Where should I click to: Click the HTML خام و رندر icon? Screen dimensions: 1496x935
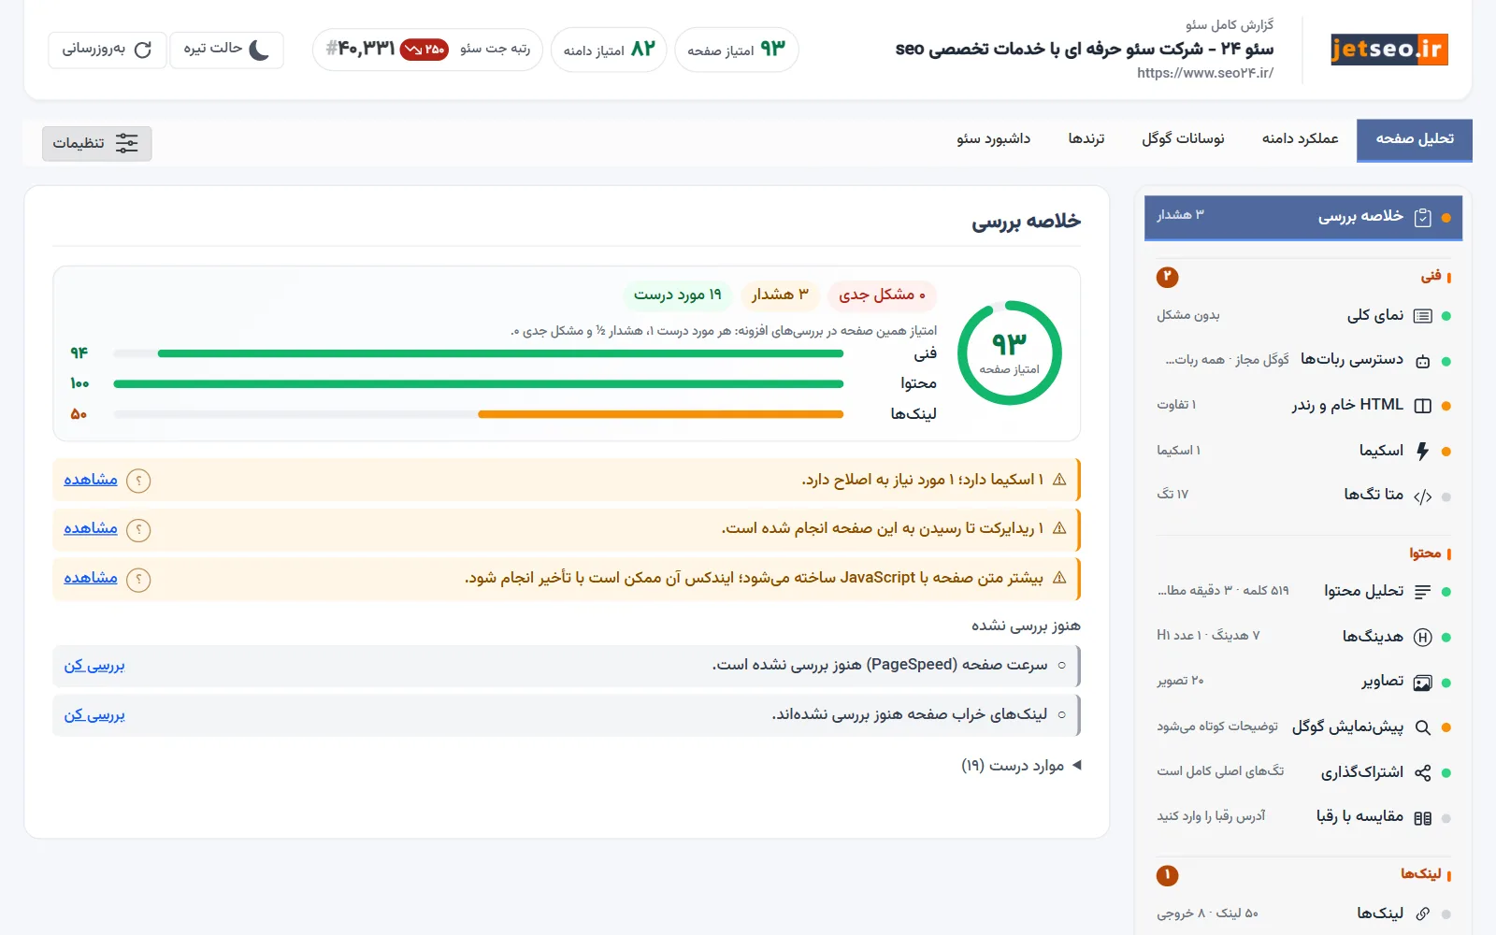[x=1422, y=406]
